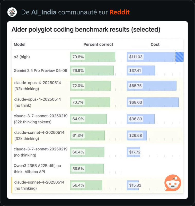Click the benchmark results chart title
This screenshot has height=206, width=195.
86,30
